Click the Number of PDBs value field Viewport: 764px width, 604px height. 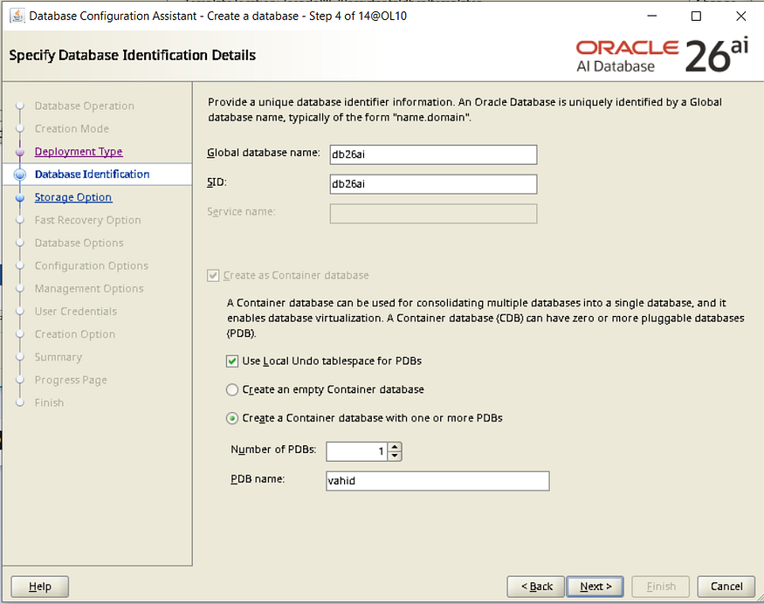point(356,451)
